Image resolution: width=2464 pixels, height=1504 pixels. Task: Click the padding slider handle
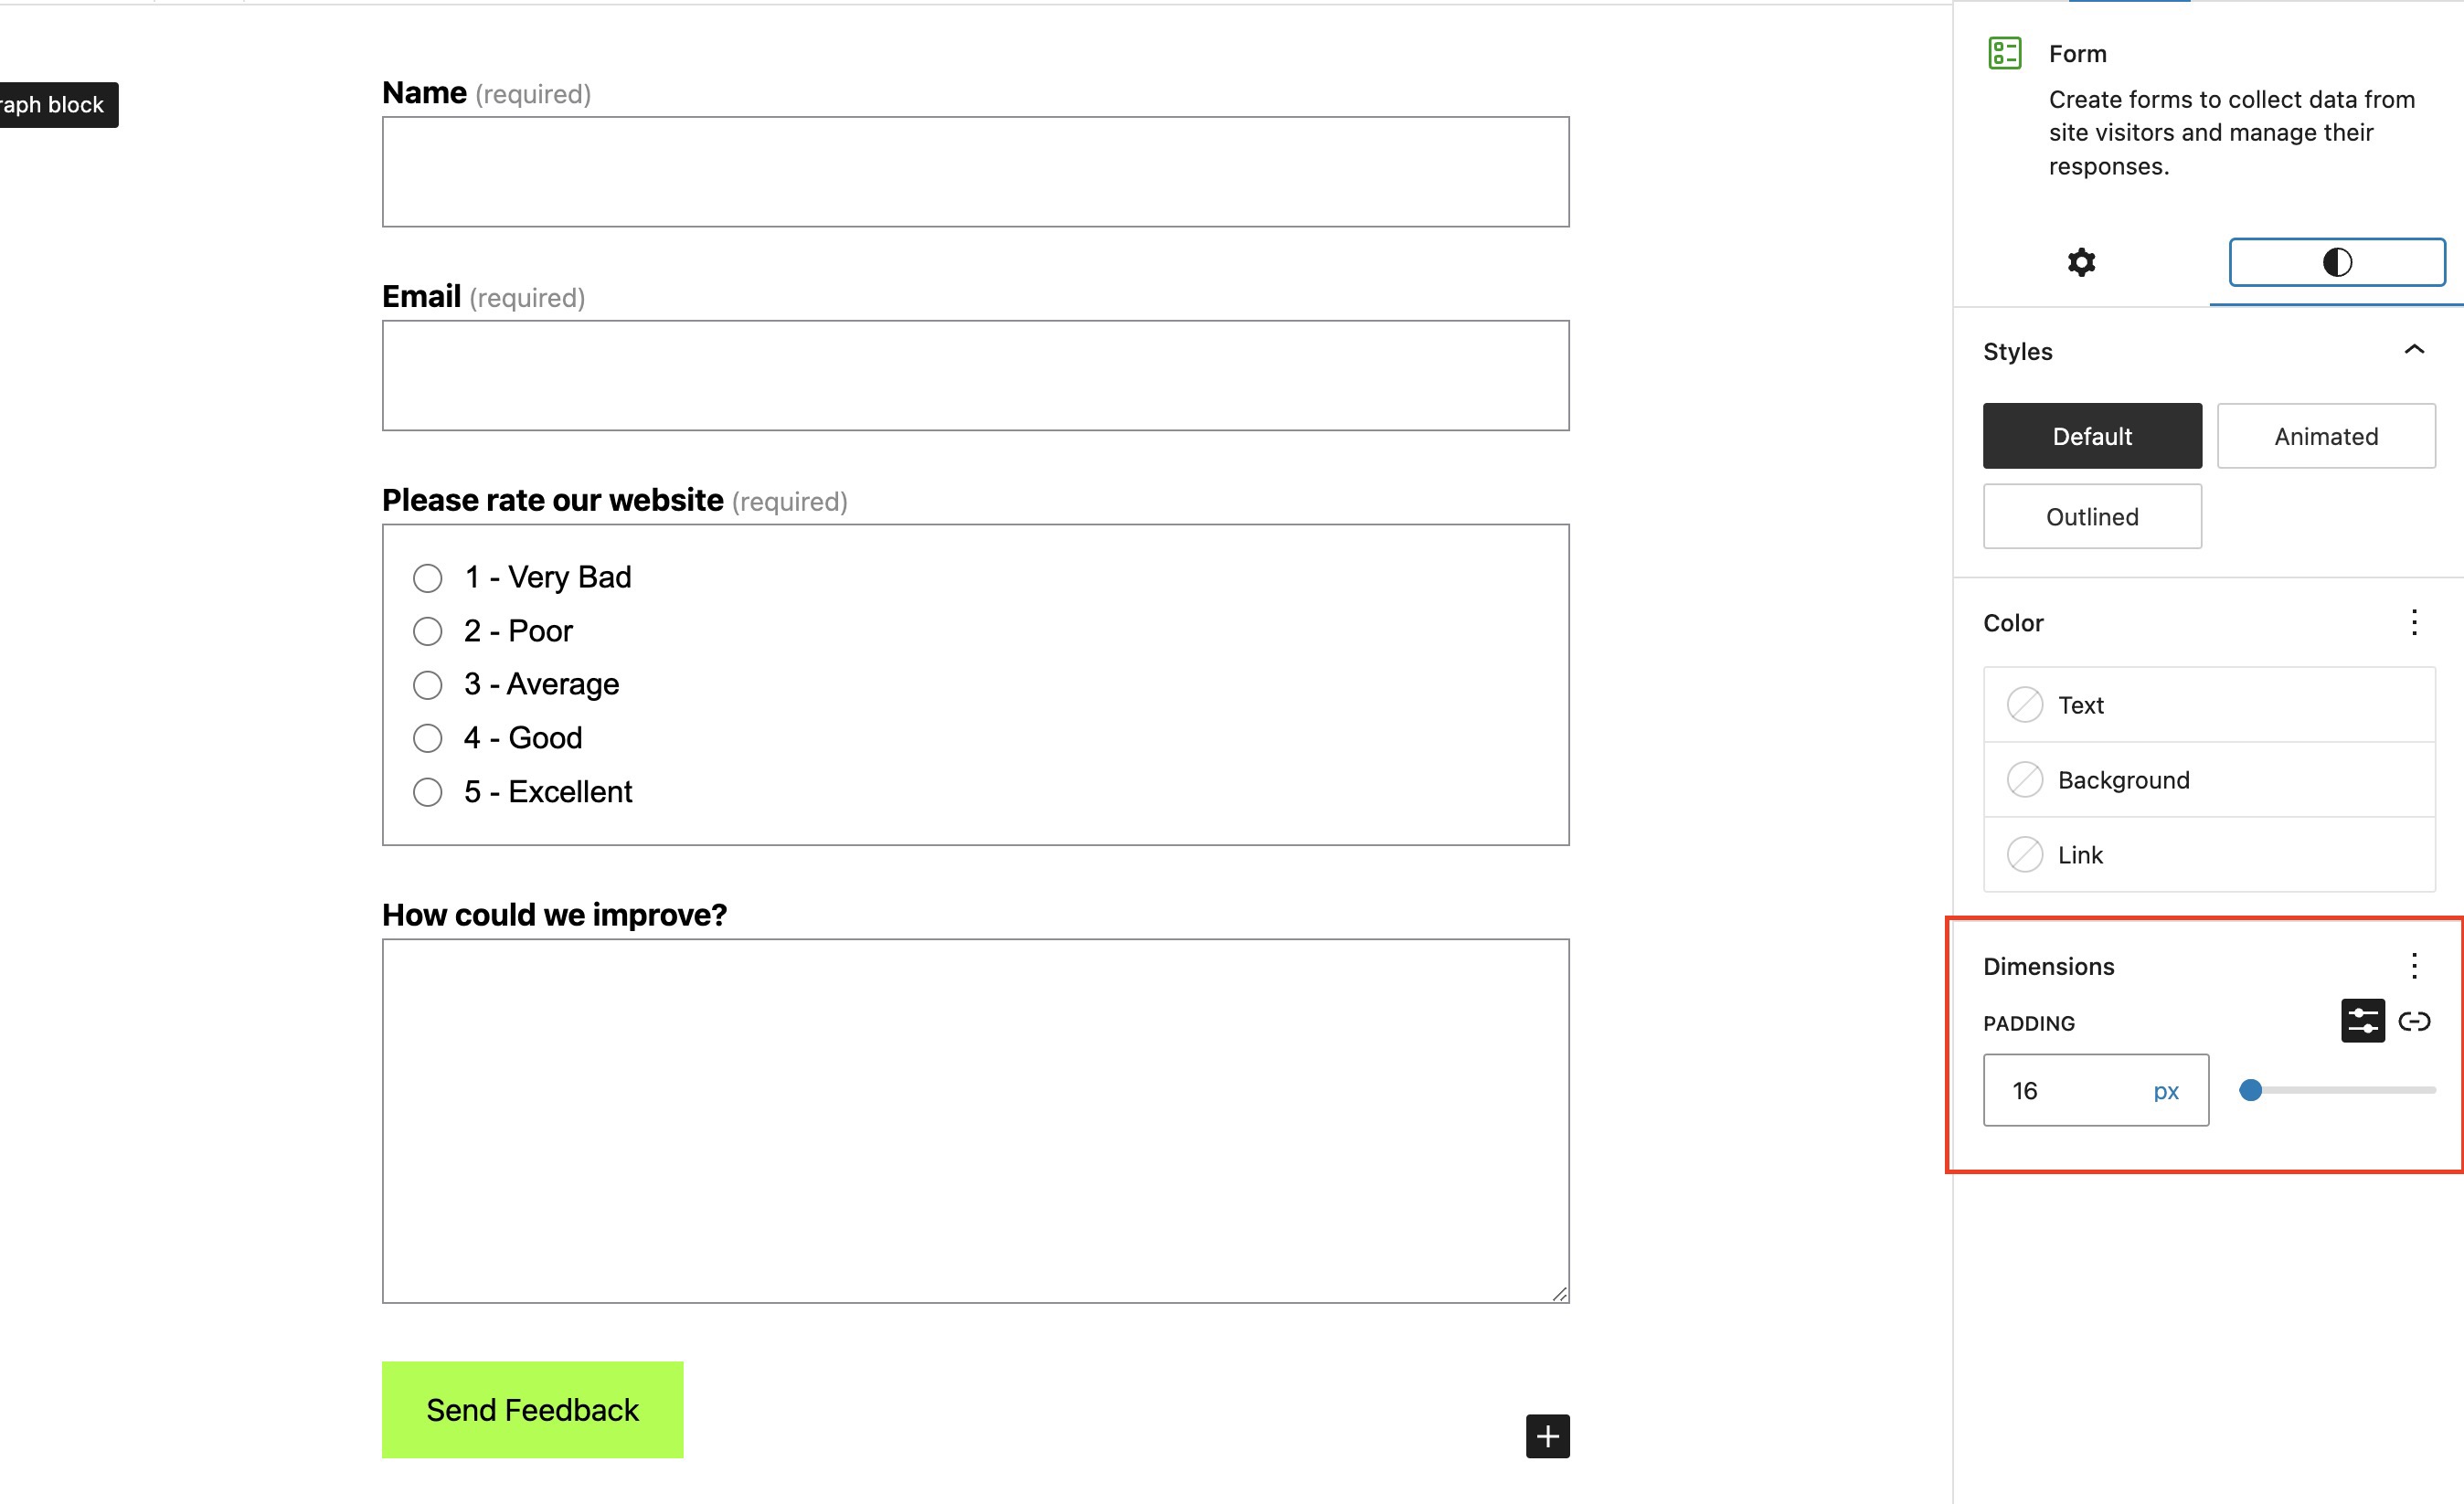[x=2252, y=1090]
